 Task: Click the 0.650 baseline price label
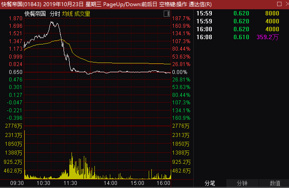point(15,72)
